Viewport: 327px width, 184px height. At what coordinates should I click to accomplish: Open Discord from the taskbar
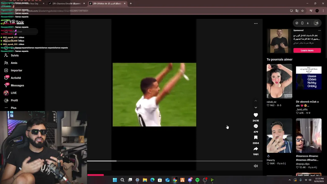(190, 180)
